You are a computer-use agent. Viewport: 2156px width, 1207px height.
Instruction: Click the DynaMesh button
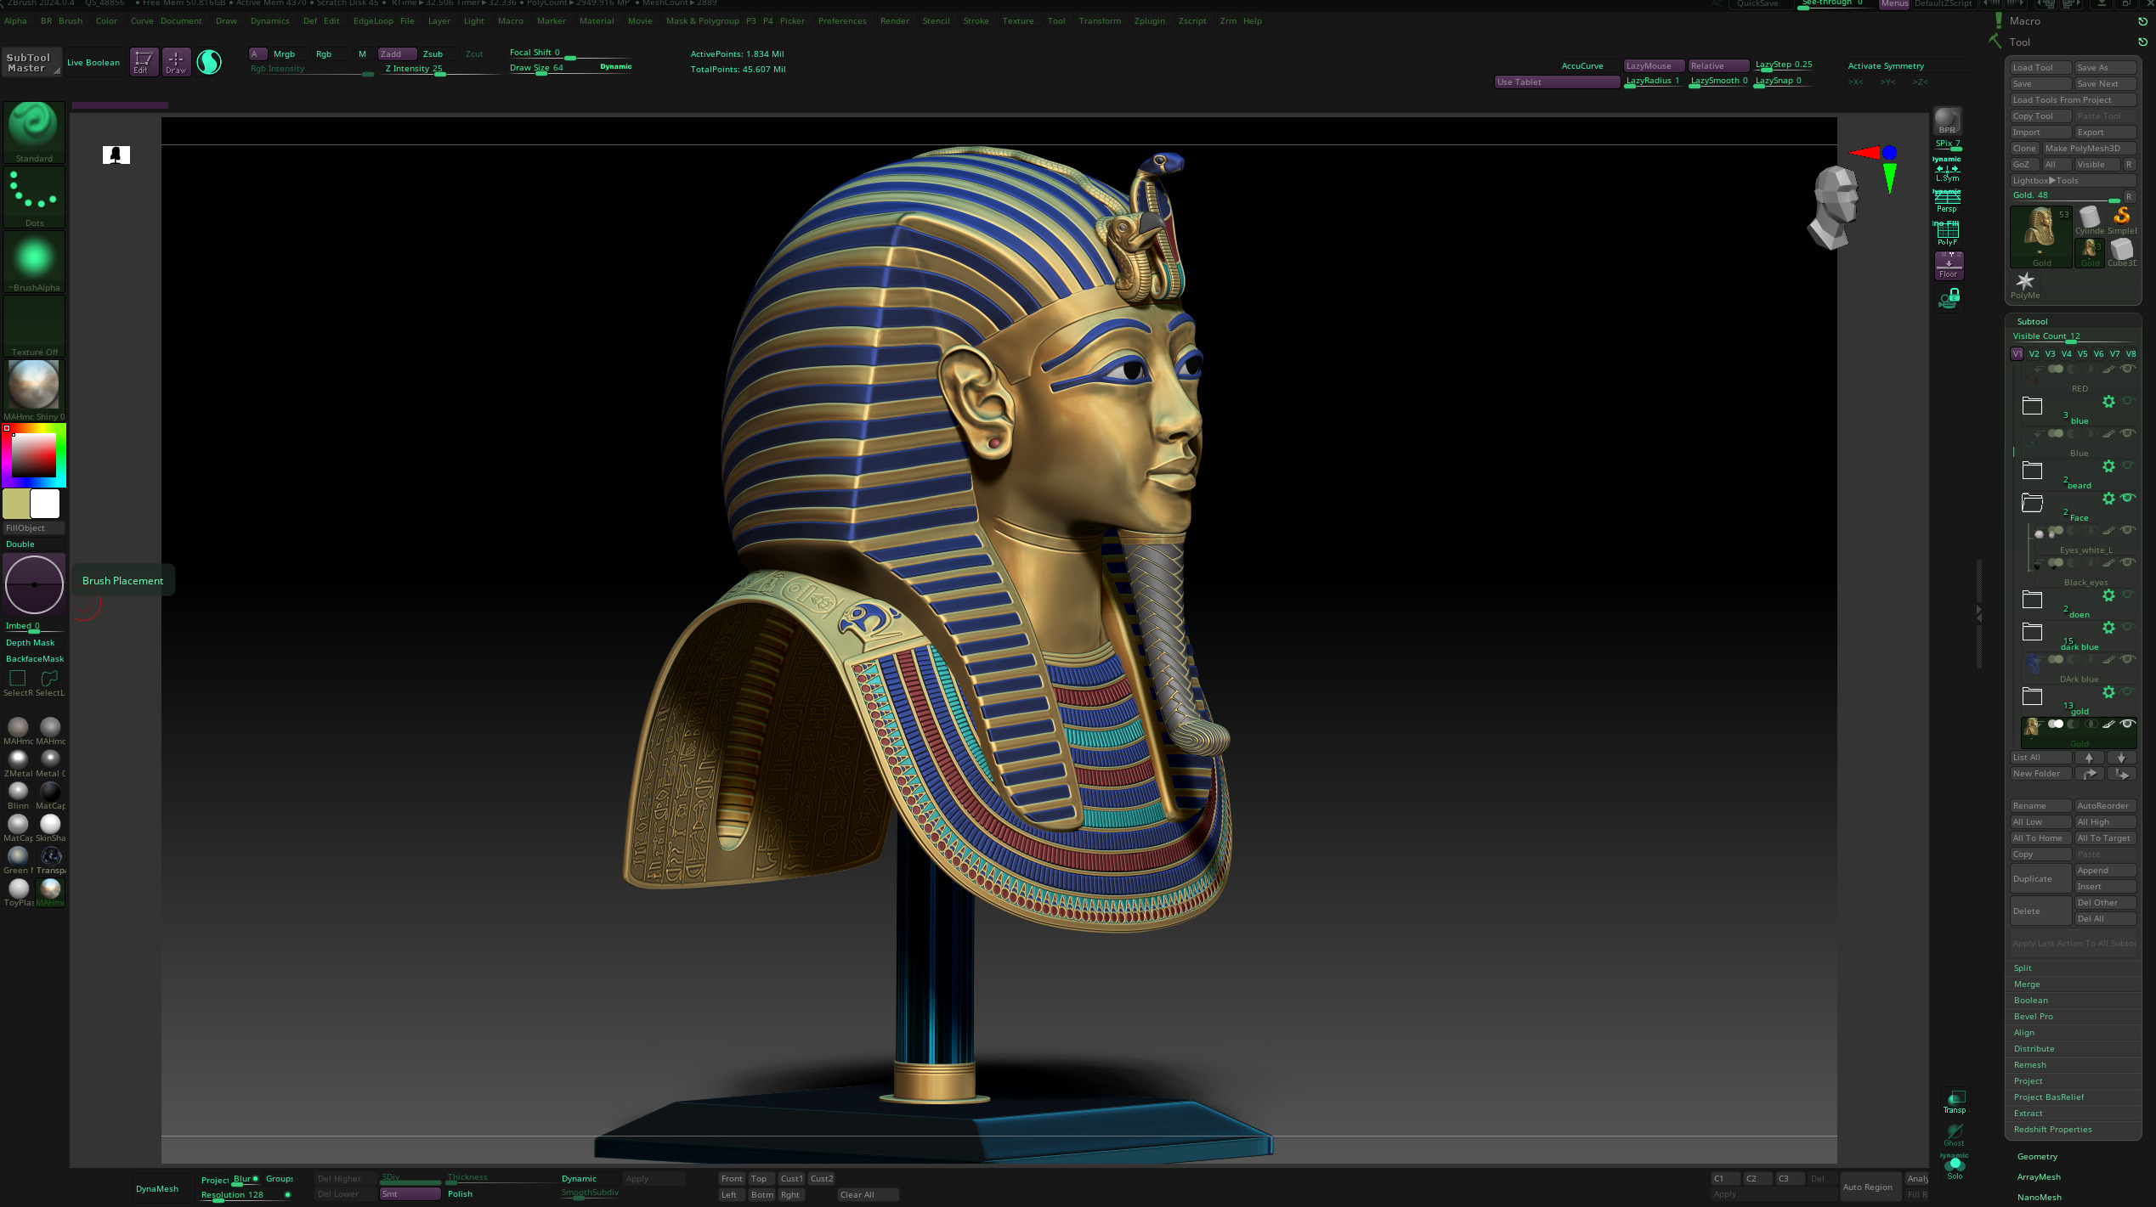[x=157, y=1188]
